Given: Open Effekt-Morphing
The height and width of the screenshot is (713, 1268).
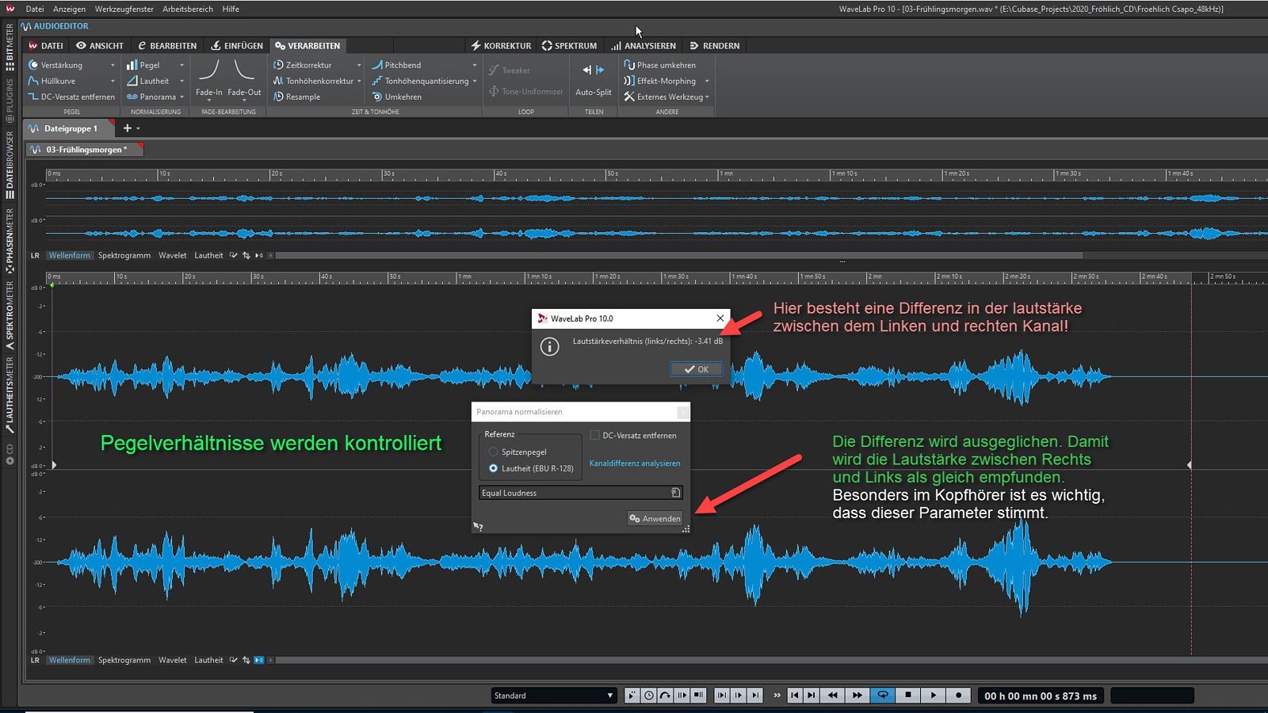Looking at the screenshot, I should (660, 81).
